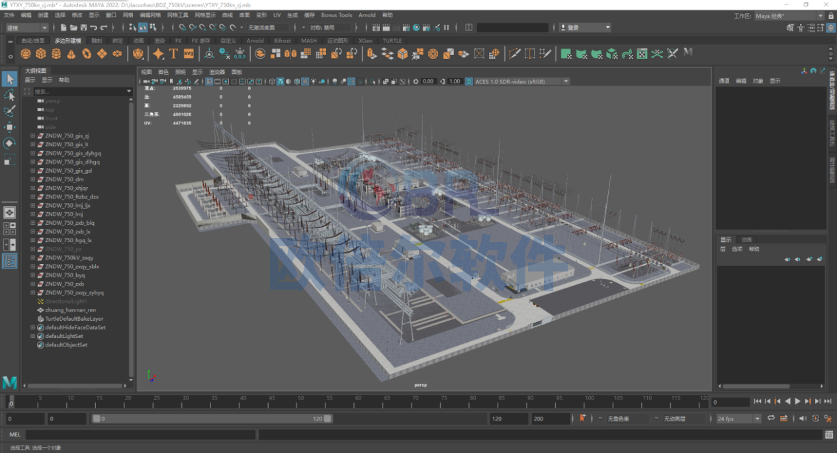Click the SVG import shelf icon

click(189, 54)
